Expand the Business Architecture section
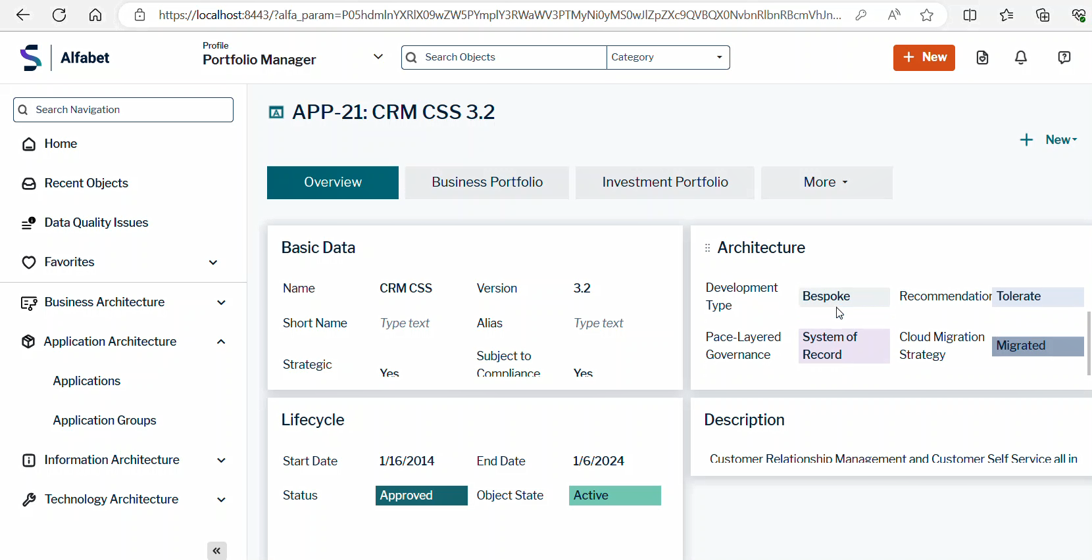1092x560 pixels. [221, 302]
